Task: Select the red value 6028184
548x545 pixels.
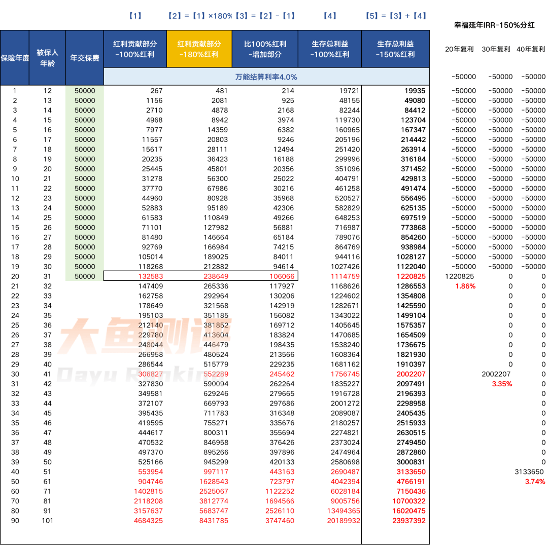Action: point(346,492)
